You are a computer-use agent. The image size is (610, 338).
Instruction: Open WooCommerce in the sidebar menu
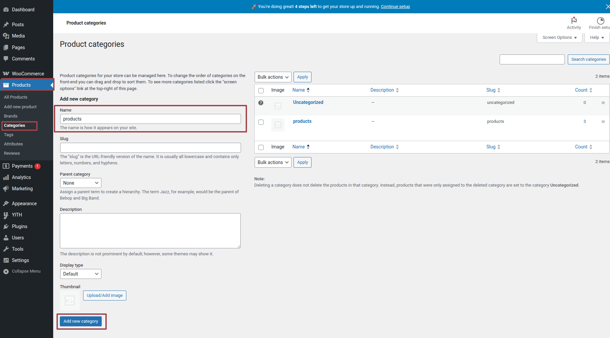pos(28,74)
